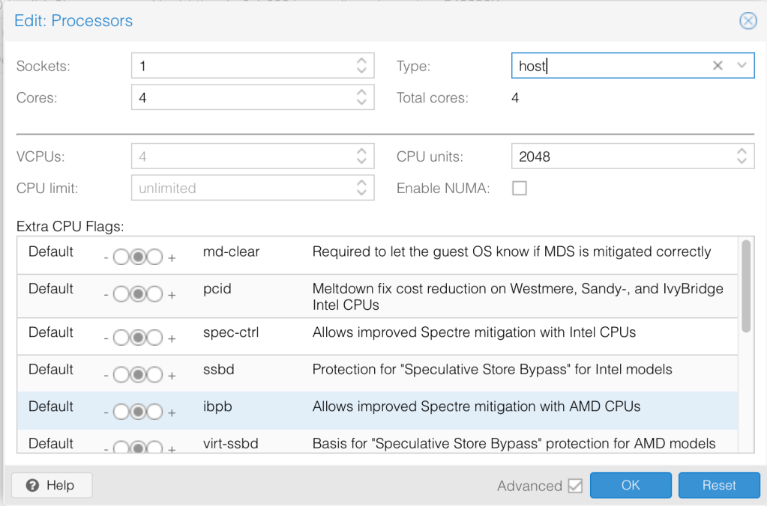Click the OK button
This screenshot has height=506, width=767.
point(631,485)
